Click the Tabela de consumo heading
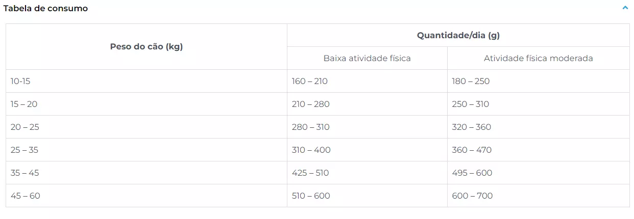The height and width of the screenshot is (219, 634). (45, 9)
